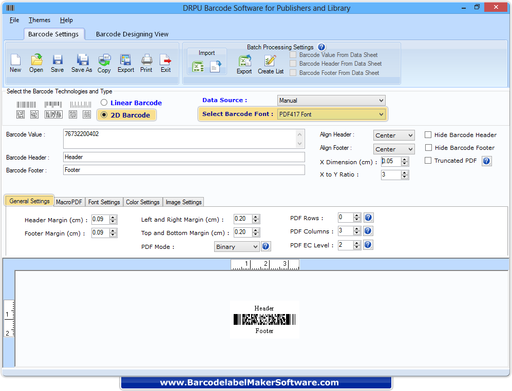
Task: Open help for PDF Mode
Action: (x=266, y=246)
